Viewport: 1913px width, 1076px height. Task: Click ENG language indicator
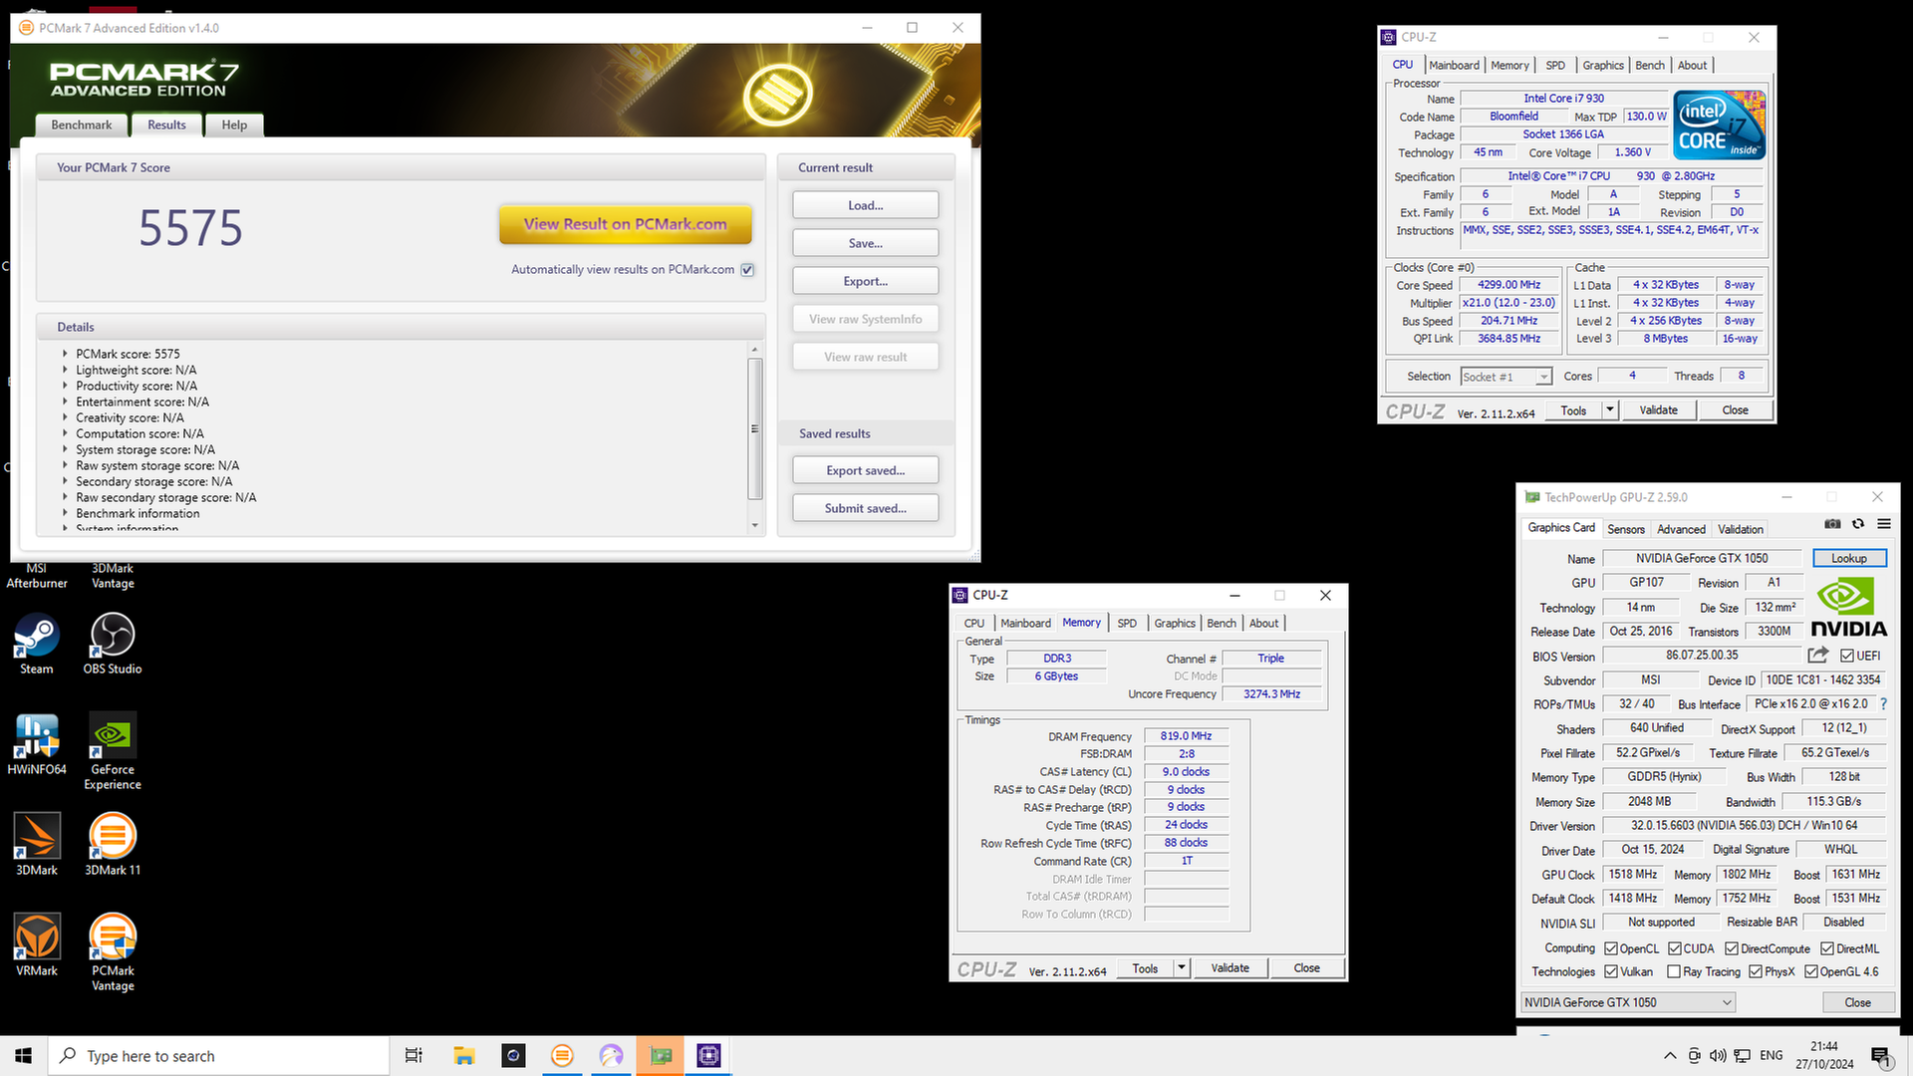coord(1772,1056)
